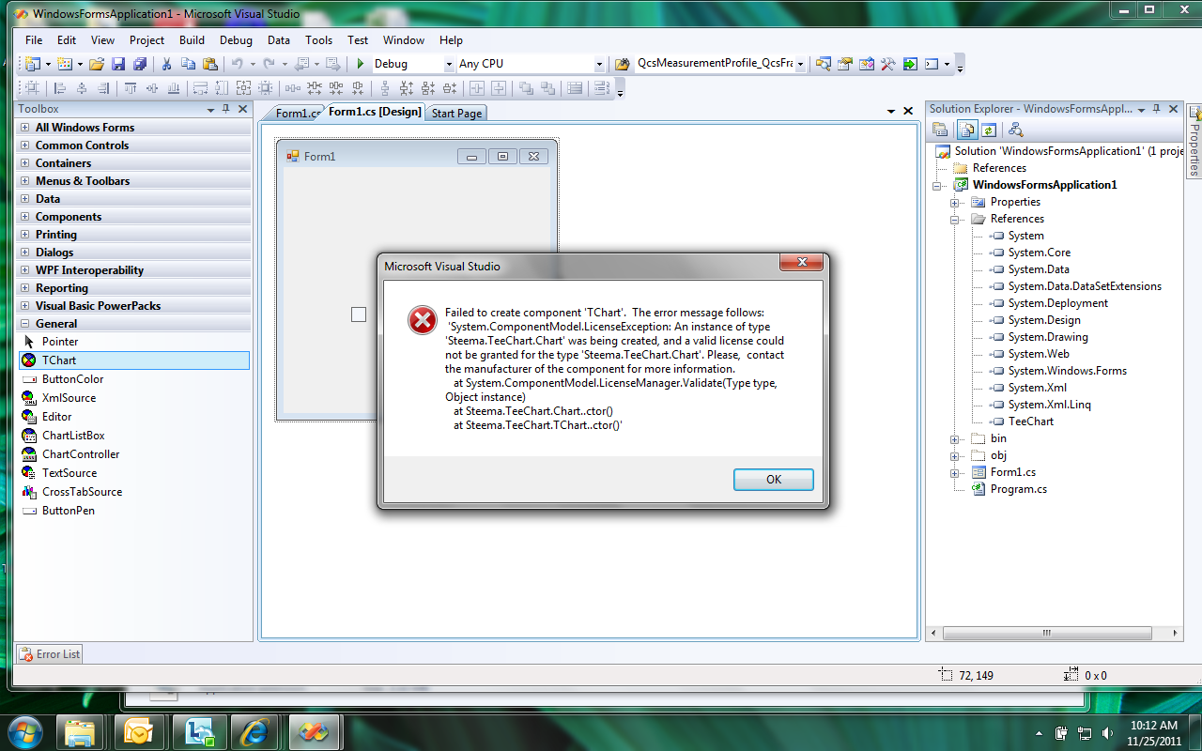Open the Debug configuration dropdown
This screenshot has width=1202, height=751.
[447, 64]
